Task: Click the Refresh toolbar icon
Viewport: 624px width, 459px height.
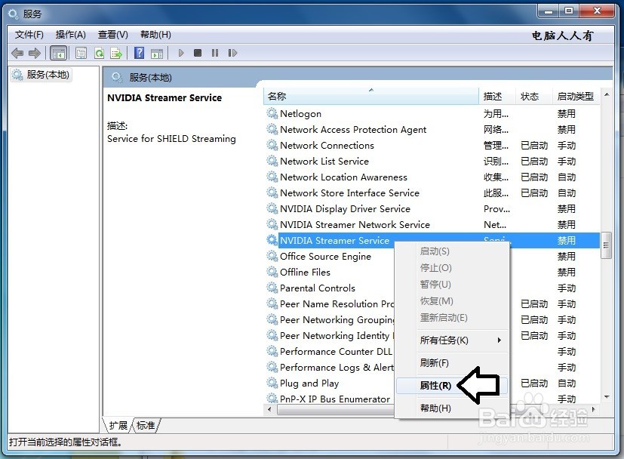Action: [99, 53]
